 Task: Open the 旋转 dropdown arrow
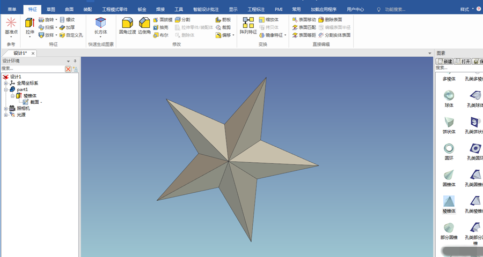(x=56, y=20)
